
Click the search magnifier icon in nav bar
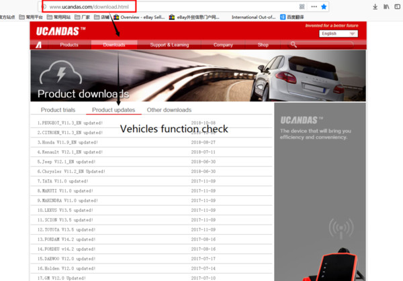pos(294,45)
